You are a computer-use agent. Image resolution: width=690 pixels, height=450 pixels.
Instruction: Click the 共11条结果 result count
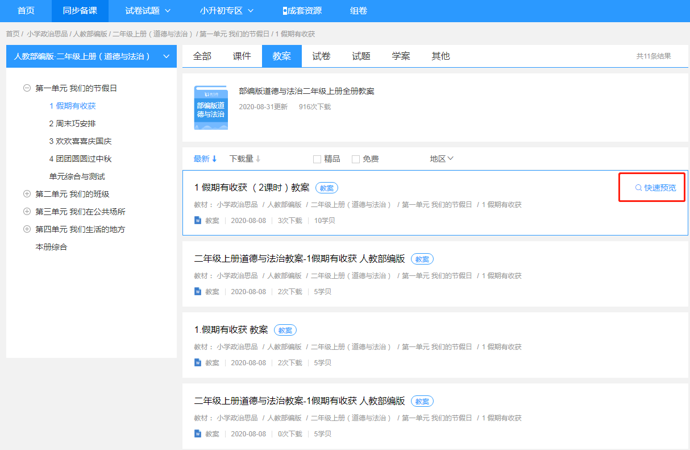click(654, 56)
